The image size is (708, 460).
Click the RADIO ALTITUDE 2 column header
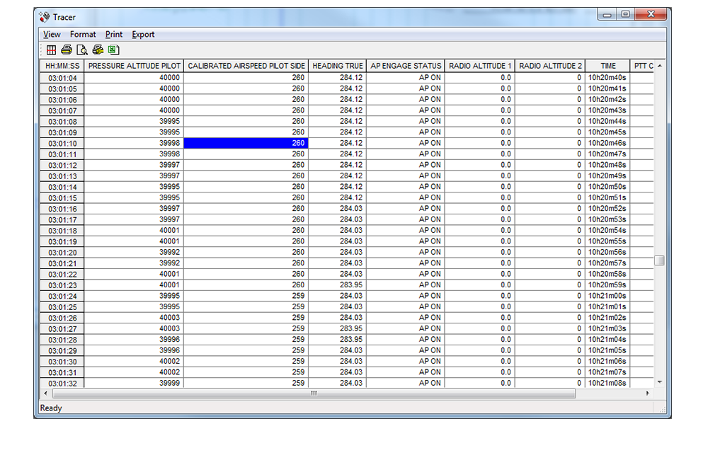[550, 66]
